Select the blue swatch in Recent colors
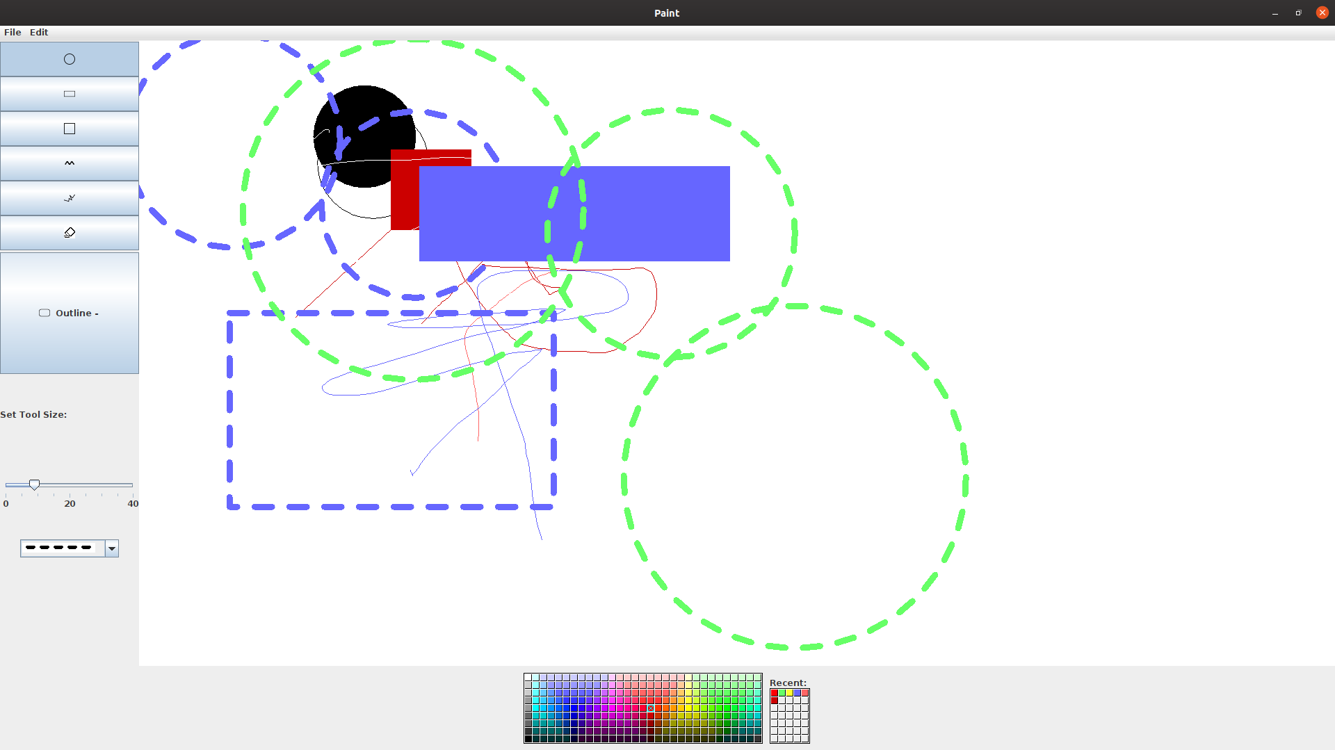Viewport: 1335px width, 750px height. [x=797, y=693]
